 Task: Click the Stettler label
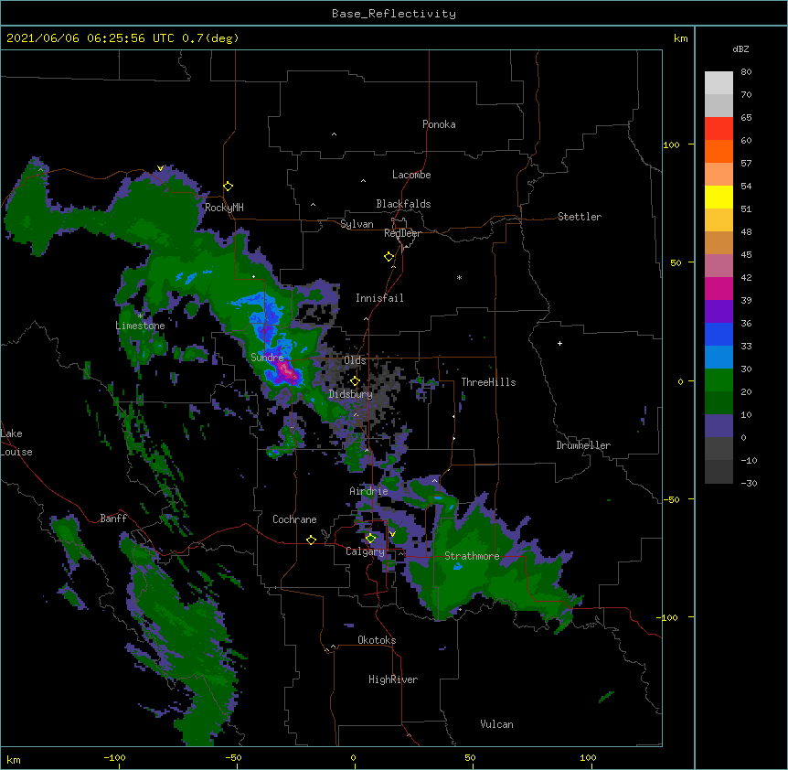tap(580, 217)
